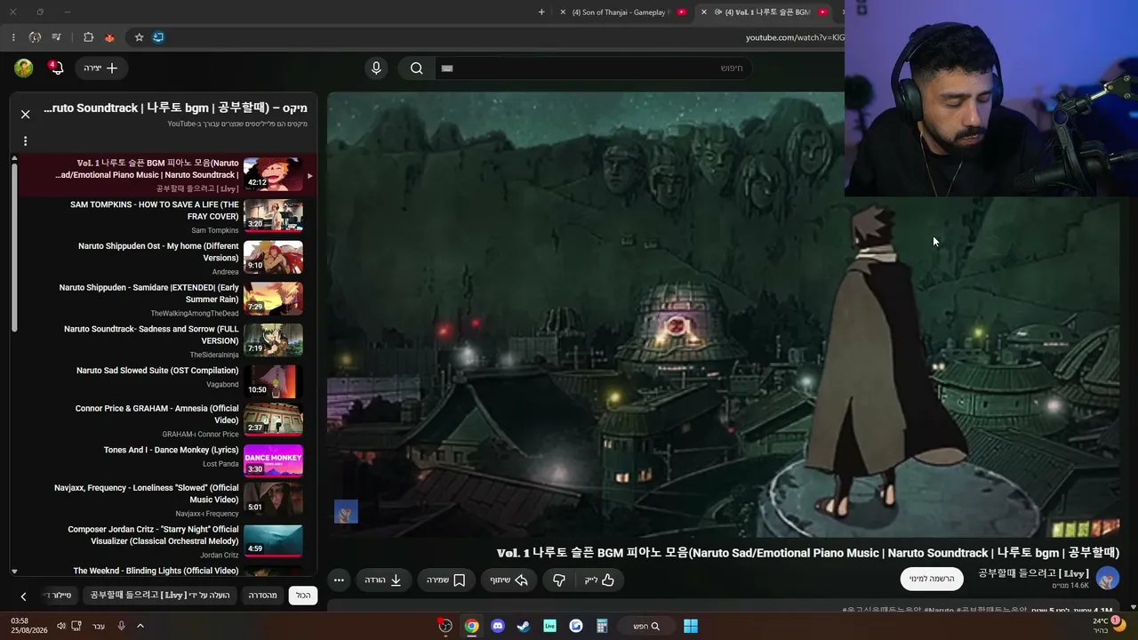The width and height of the screenshot is (1138, 640).
Task: Open Steam from the taskbar
Action: (x=524, y=626)
